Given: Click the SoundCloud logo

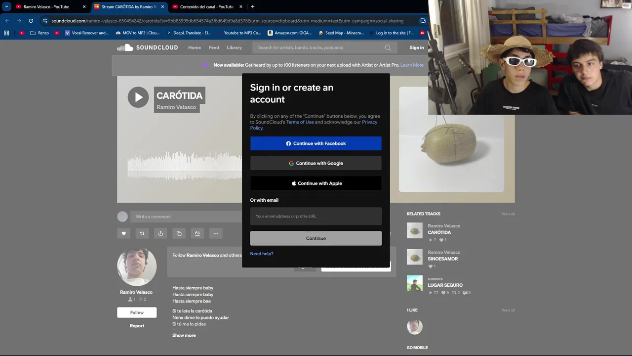Looking at the screenshot, I should [147, 47].
